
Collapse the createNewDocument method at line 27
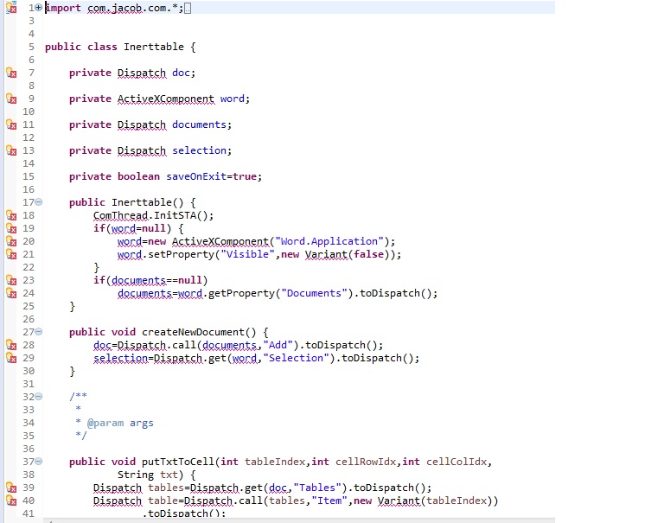[39, 332]
